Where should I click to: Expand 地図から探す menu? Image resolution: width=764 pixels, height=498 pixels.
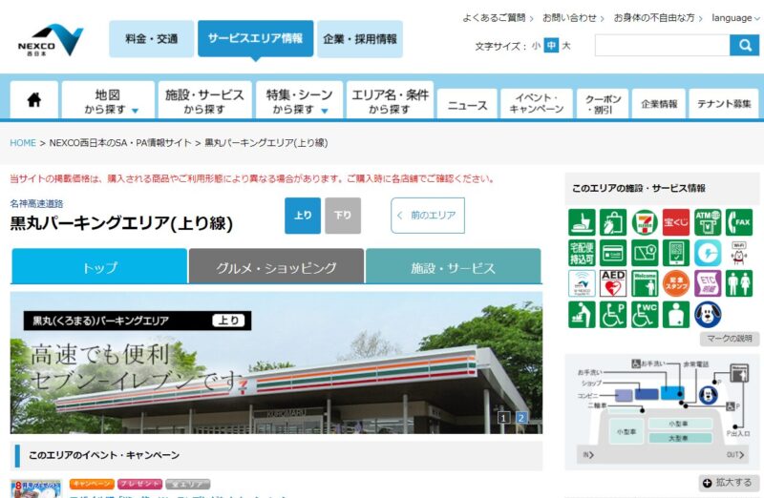pos(108,101)
